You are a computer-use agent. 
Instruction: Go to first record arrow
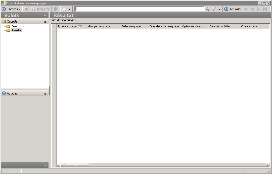pos(246,9)
